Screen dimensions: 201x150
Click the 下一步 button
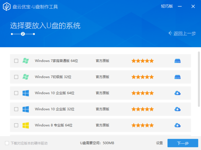click(183, 143)
